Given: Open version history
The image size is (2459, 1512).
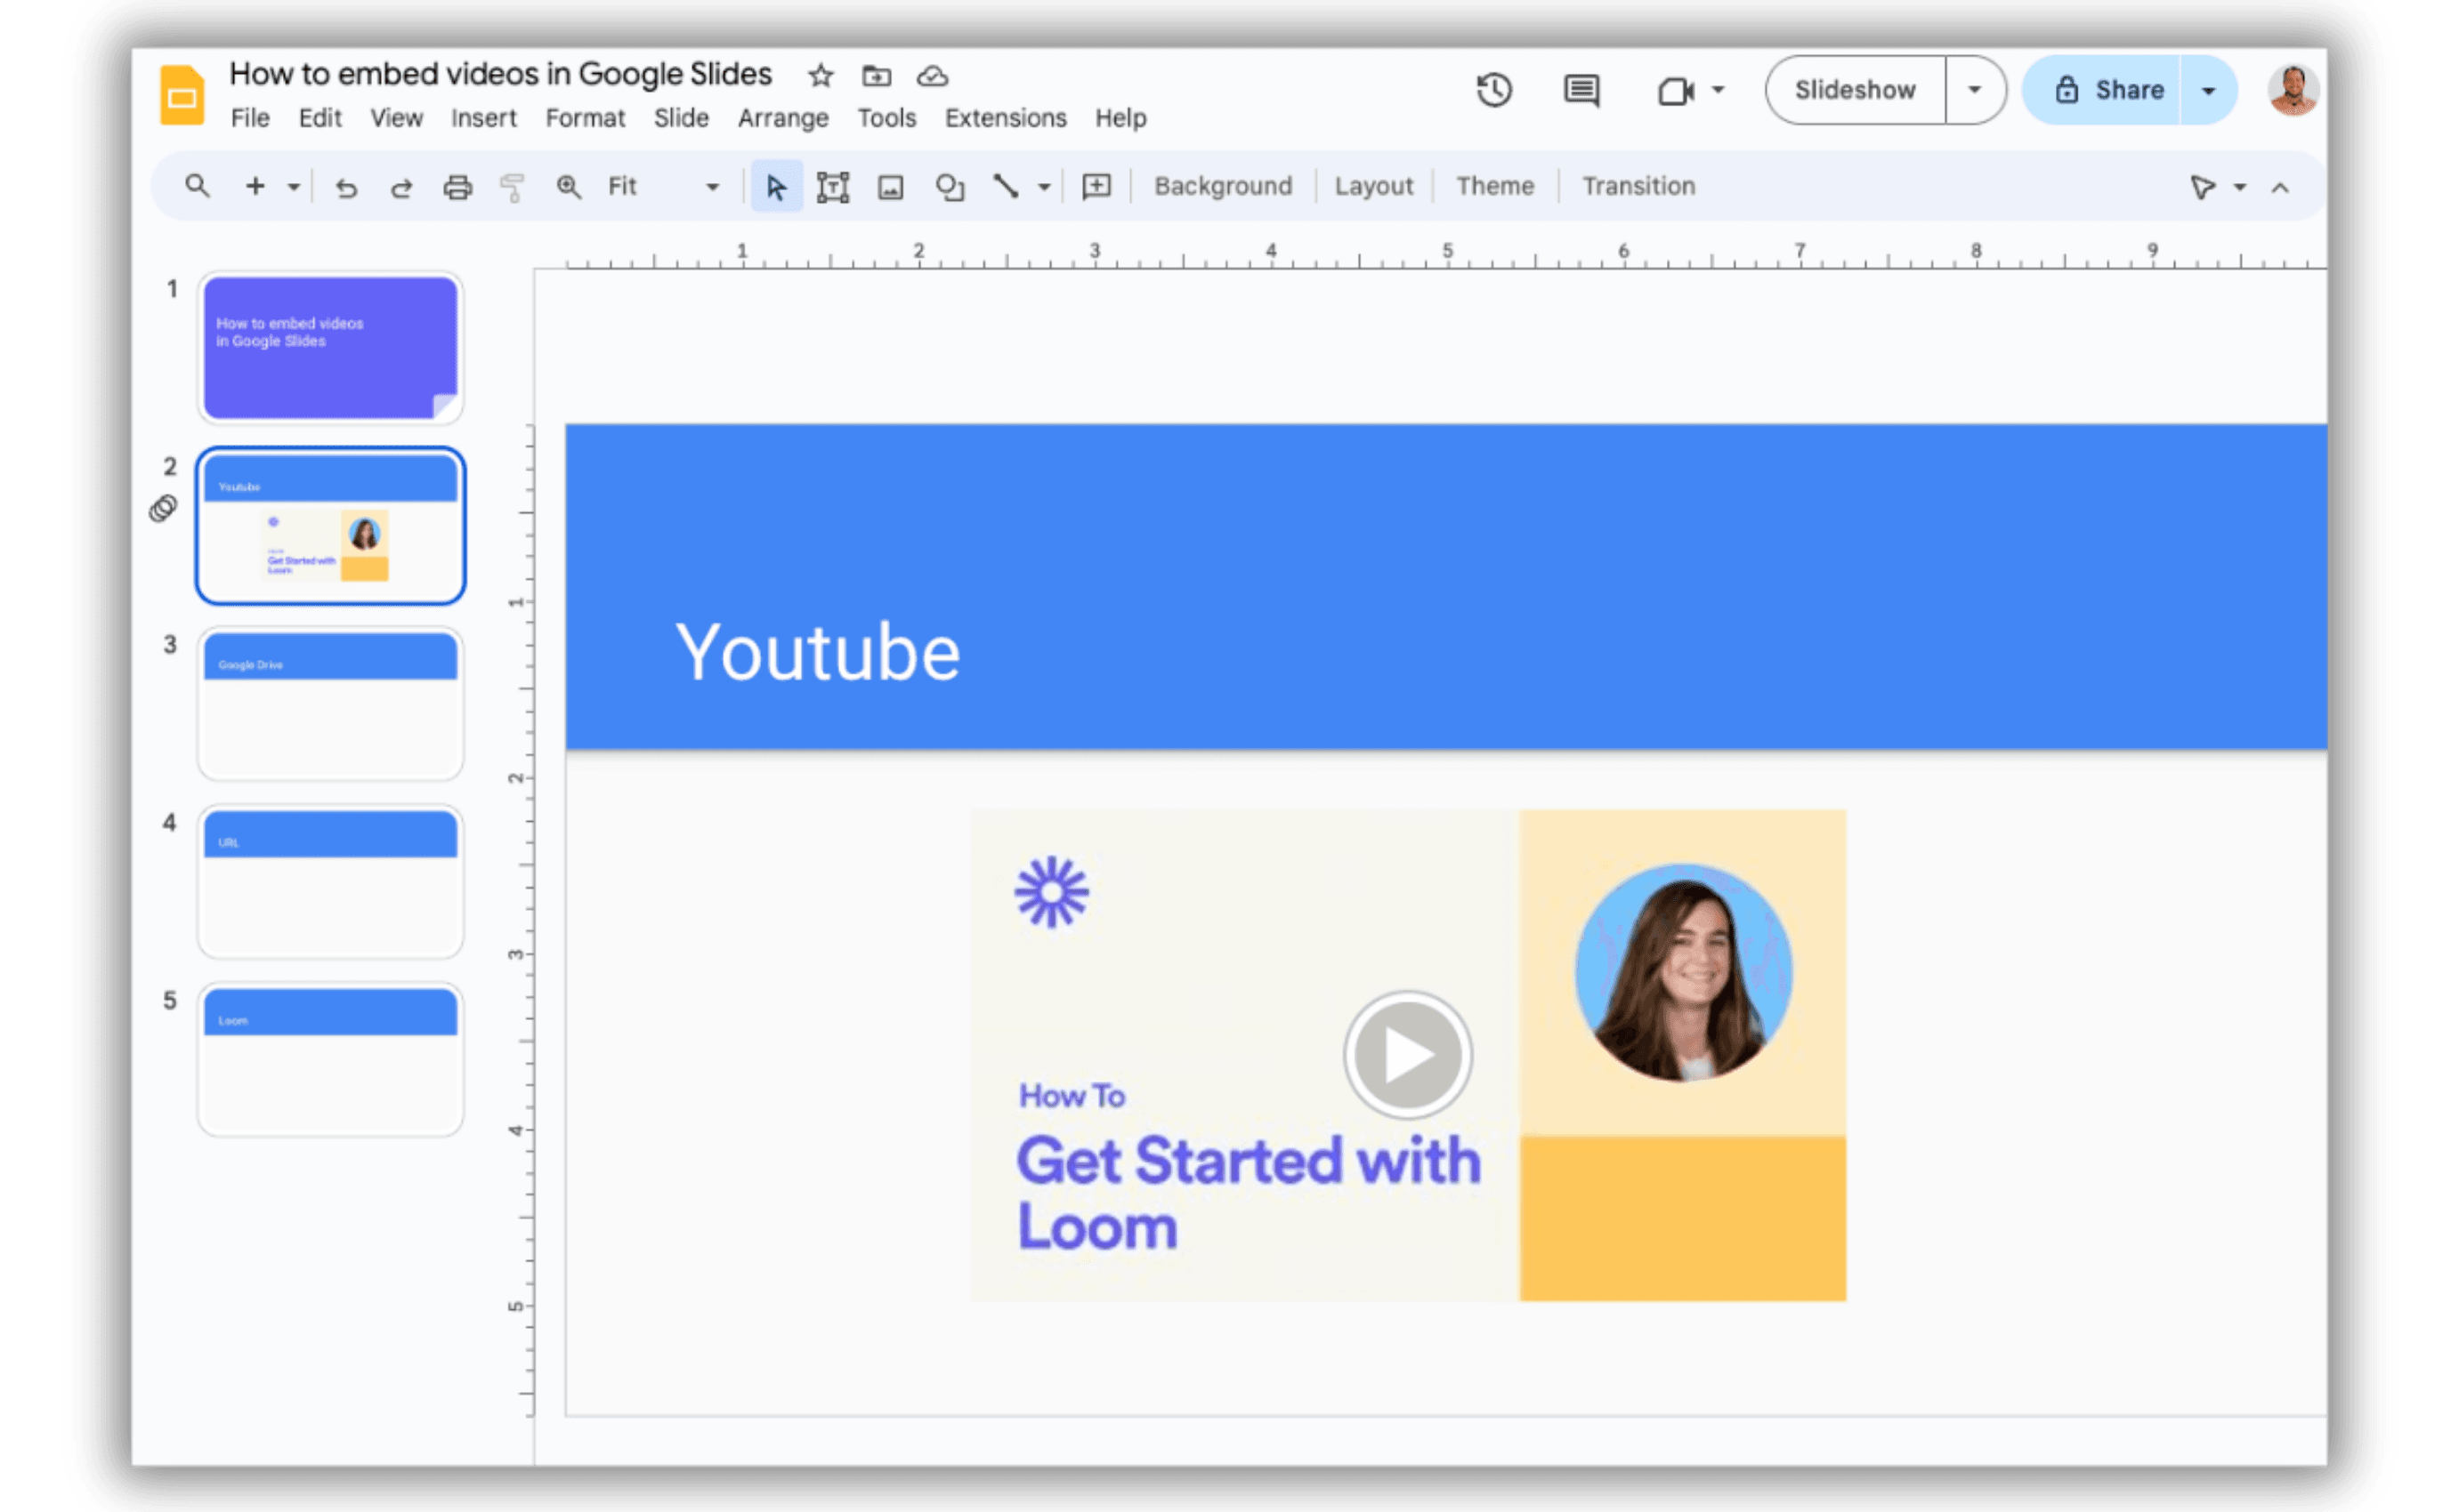Looking at the screenshot, I should (x=1492, y=90).
